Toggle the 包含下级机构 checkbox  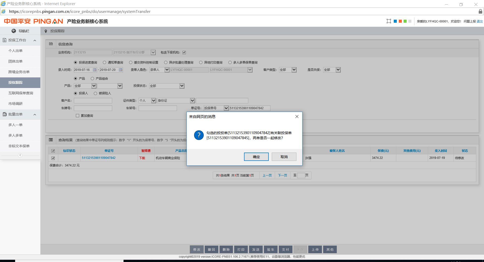tap(184, 52)
